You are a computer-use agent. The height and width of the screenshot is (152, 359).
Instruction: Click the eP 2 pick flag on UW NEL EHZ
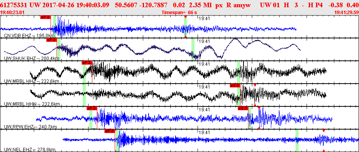(109, 131)
